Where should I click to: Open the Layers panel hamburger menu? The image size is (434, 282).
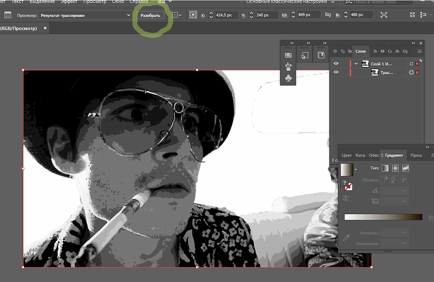point(420,51)
